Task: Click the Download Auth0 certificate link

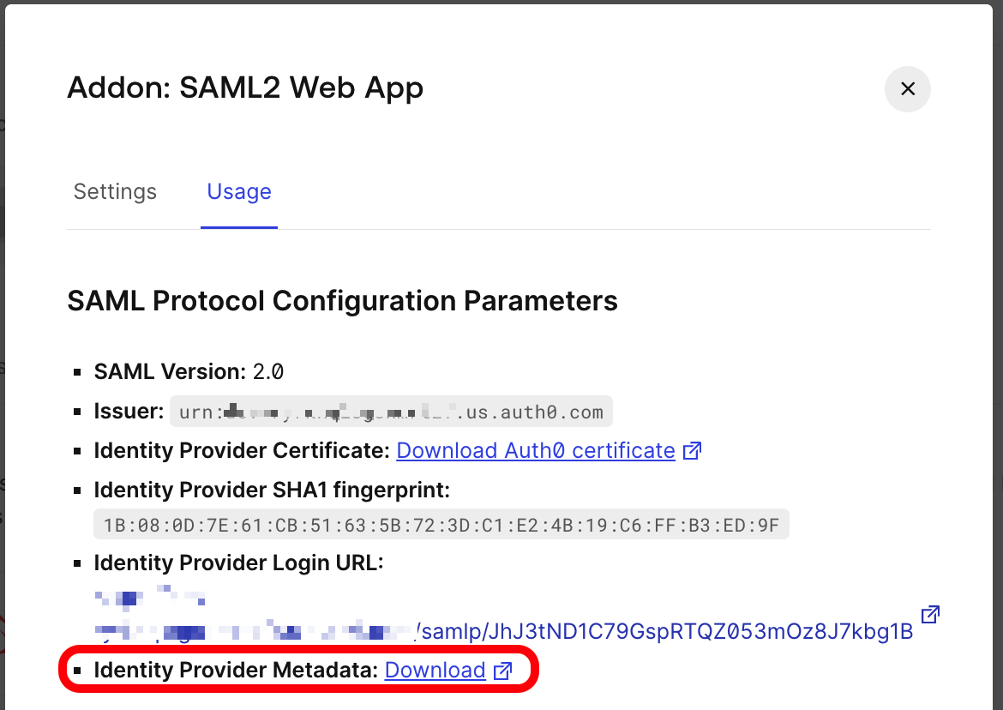Action: 536,450
